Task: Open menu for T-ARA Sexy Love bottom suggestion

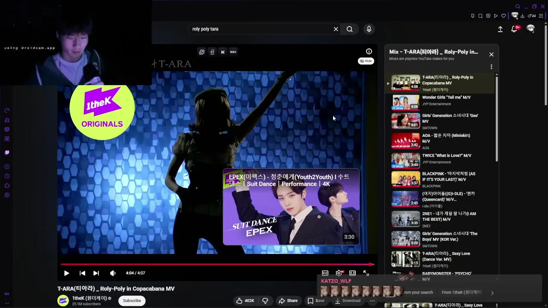Action: click(497, 305)
